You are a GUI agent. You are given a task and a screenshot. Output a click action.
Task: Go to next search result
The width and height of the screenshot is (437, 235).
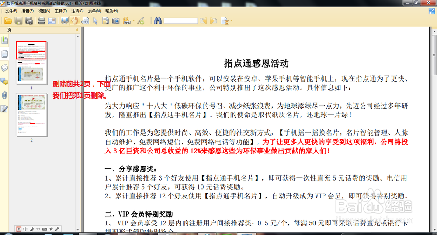[214, 21]
